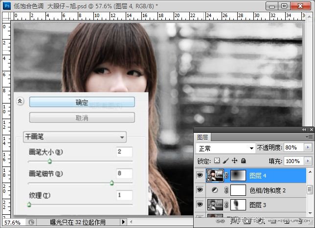Open the 干画笔 filter dropdown
Screen dimensions: 315x228
point(75,137)
